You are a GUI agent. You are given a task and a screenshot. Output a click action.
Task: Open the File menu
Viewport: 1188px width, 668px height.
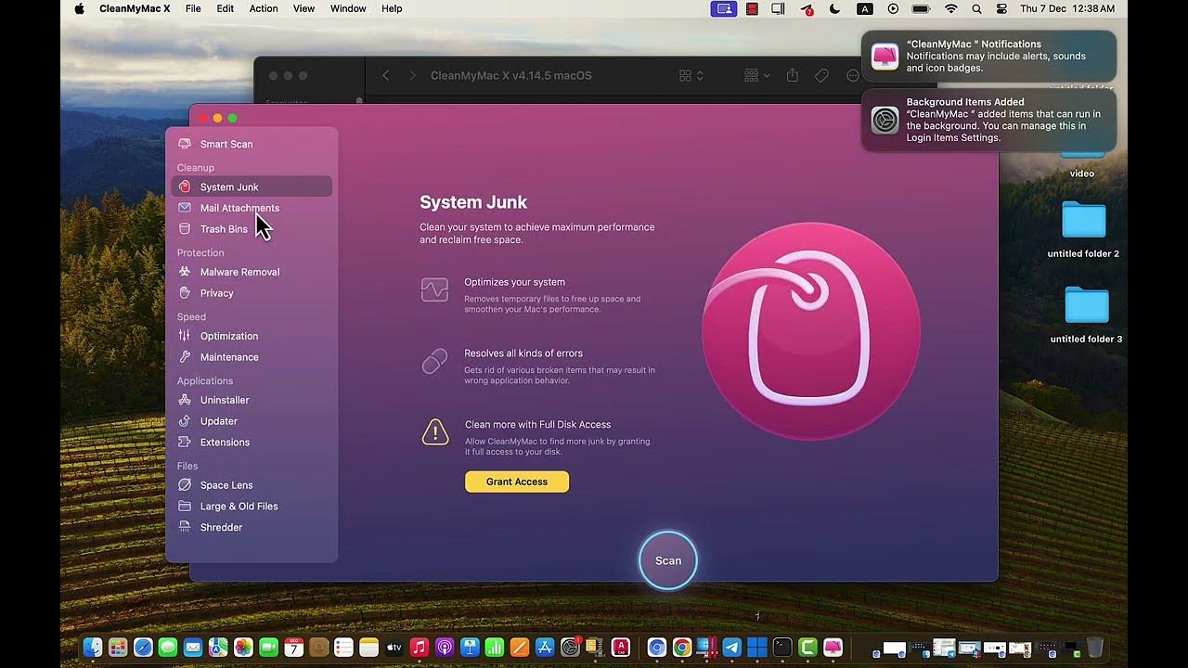click(x=193, y=8)
